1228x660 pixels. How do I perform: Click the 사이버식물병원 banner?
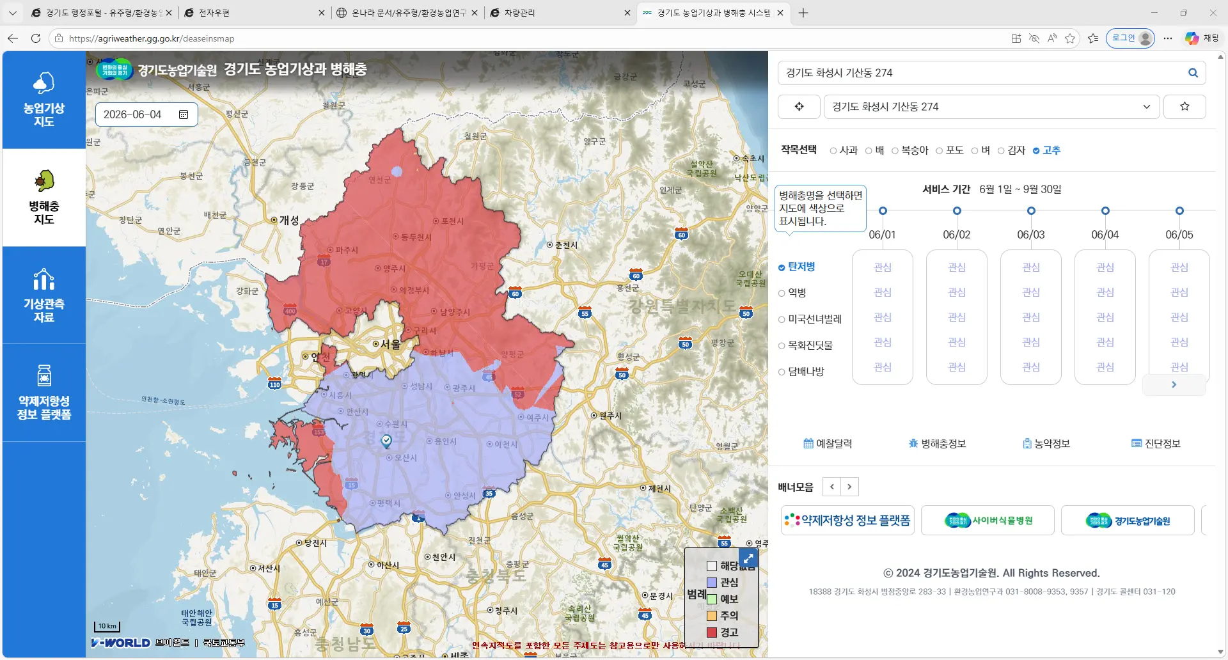tap(988, 520)
